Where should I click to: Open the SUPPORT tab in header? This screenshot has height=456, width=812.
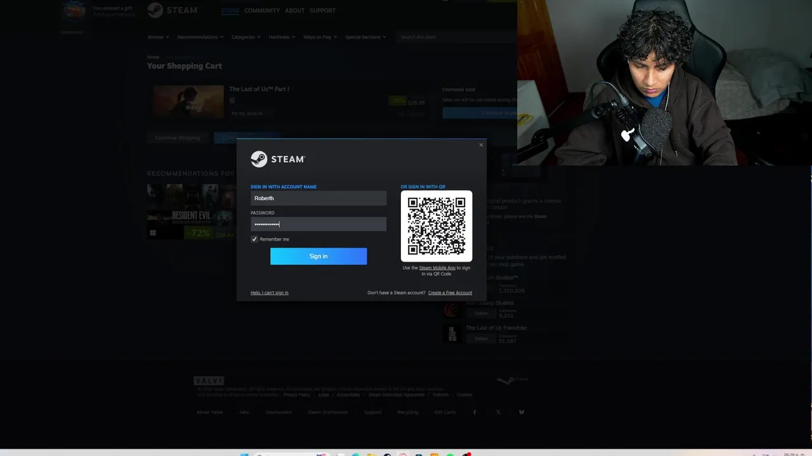[323, 11]
